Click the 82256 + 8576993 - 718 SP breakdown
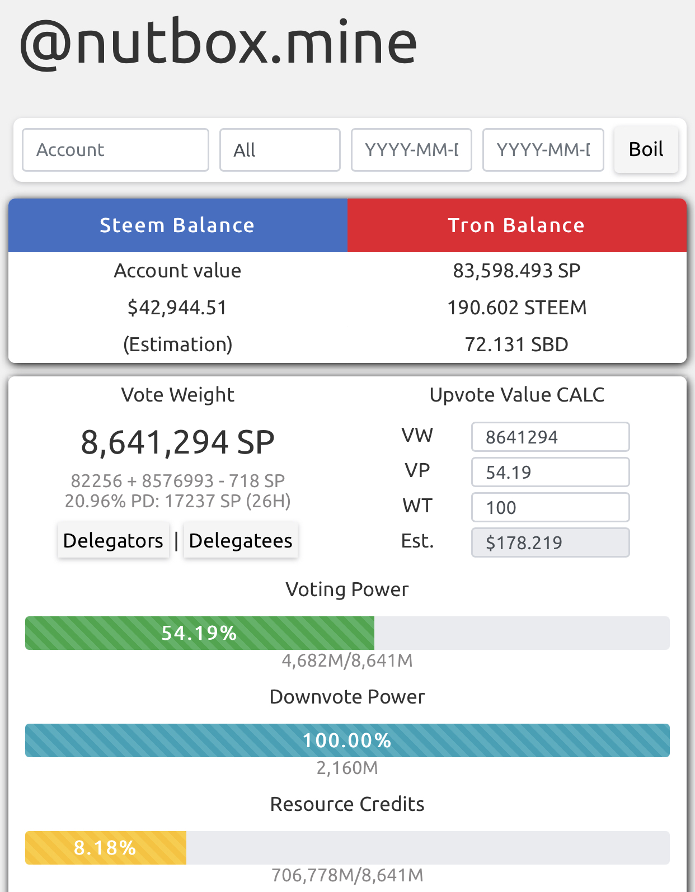The image size is (695, 892). (178, 481)
